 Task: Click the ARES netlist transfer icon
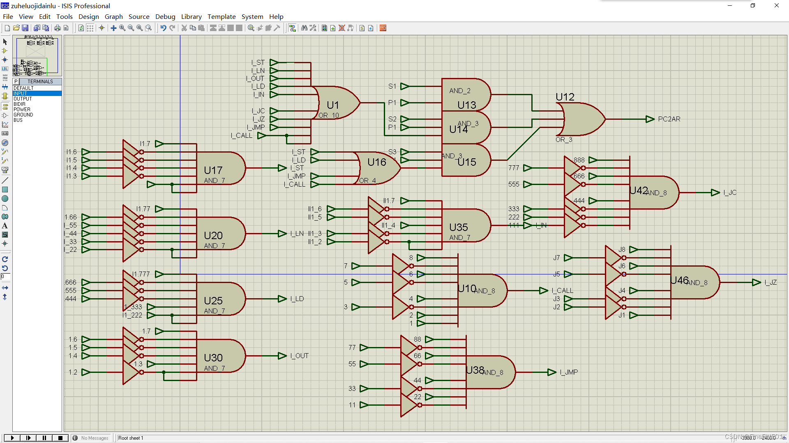[383, 28]
